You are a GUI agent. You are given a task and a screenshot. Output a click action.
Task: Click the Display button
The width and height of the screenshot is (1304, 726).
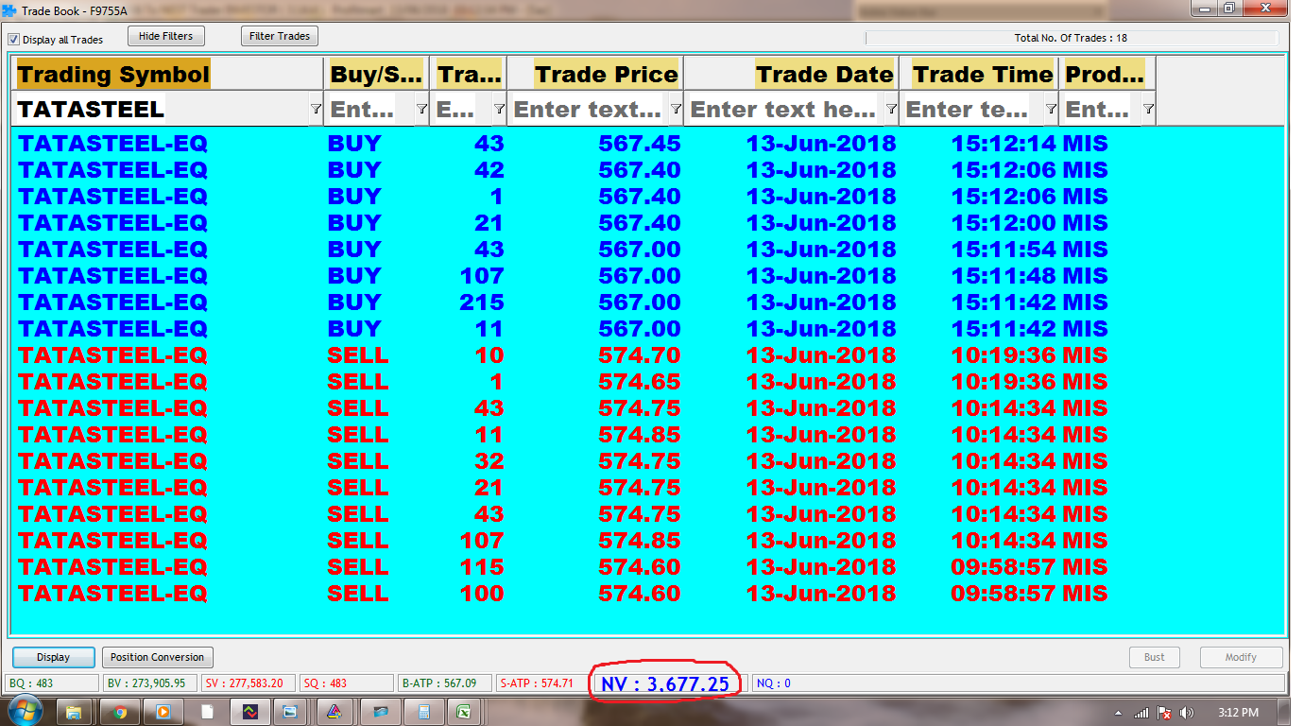[x=54, y=657]
